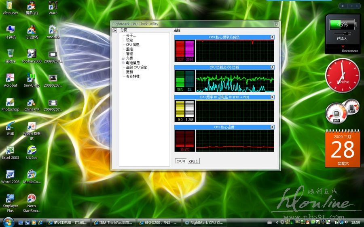Click the Windows Start orb

[x=7, y=222]
